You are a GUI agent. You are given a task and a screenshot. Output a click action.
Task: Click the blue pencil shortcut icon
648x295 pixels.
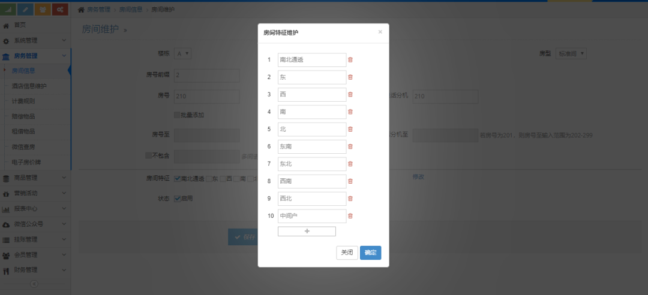26,9
